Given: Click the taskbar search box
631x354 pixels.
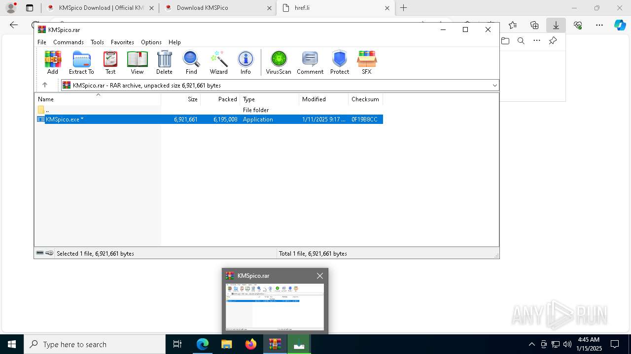Looking at the screenshot, I should pos(95,344).
